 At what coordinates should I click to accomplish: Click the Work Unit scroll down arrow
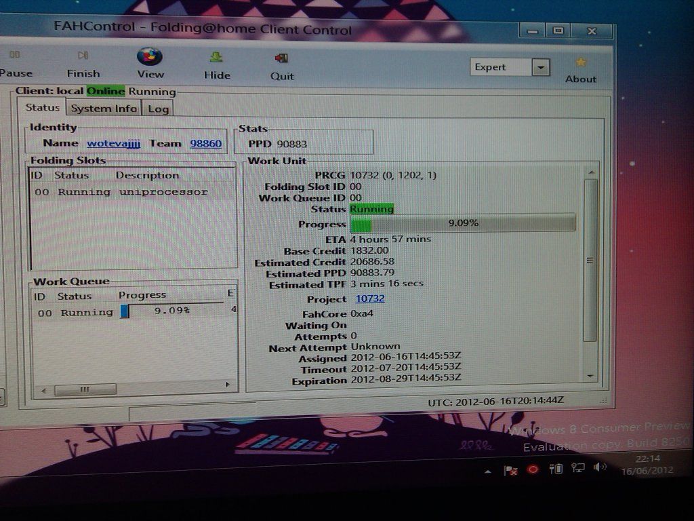[590, 376]
